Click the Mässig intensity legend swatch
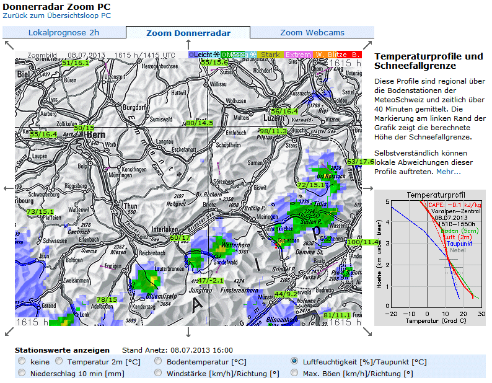 pos(239,55)
